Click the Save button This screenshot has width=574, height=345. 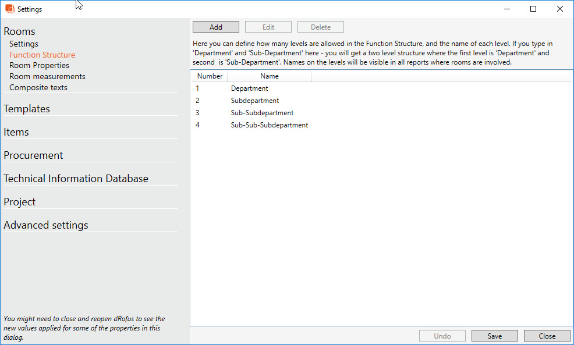pos(494,336)
